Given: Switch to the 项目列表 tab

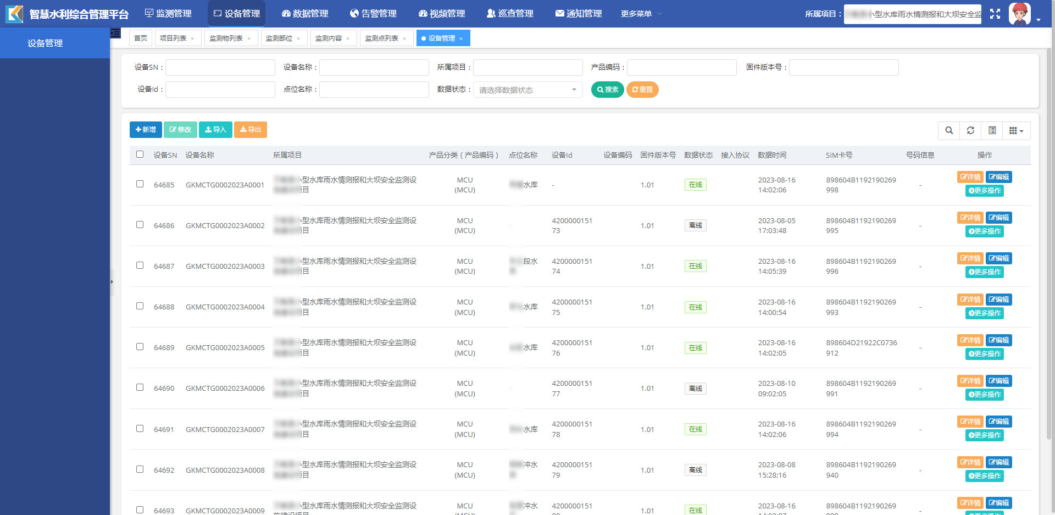Looking at the screenshot, I should pyautogui.click(x=173, y=38).
